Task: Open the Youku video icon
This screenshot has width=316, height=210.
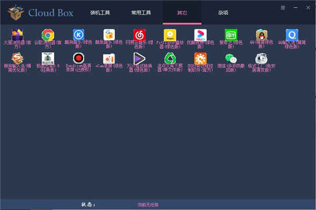Action: (x=201, y=35)
